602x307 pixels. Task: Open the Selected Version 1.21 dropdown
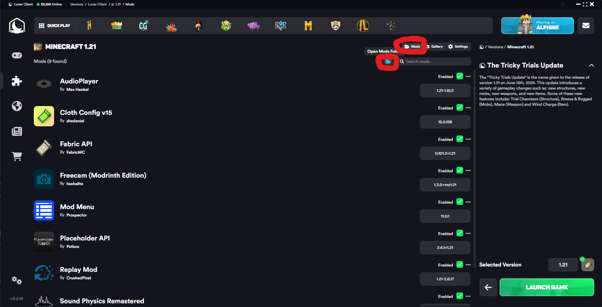tap(563, 265)
